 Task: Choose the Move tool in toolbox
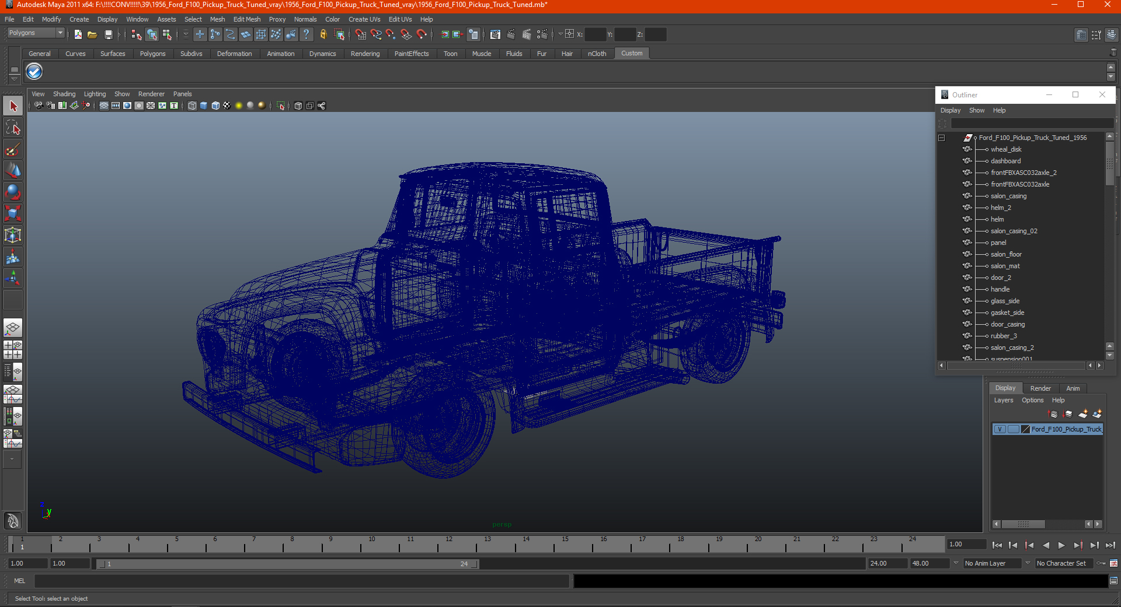(13, 171)
